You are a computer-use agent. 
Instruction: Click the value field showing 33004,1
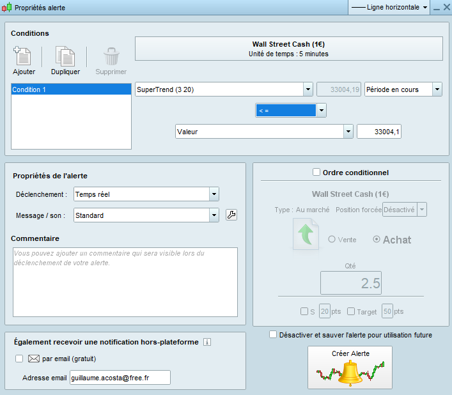(x=379, y=132)
